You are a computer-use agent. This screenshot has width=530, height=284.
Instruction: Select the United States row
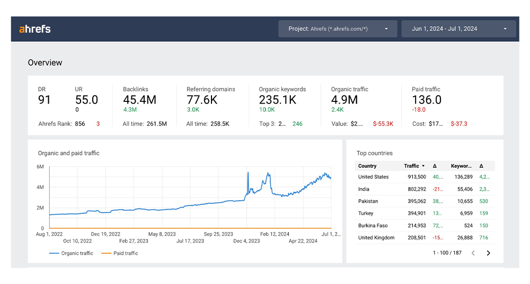point(425,177)
